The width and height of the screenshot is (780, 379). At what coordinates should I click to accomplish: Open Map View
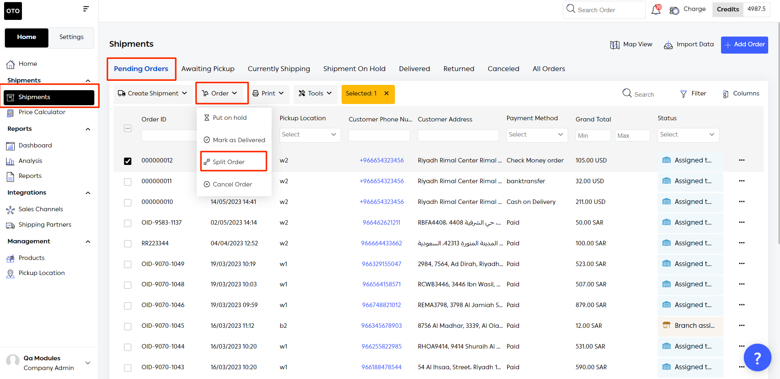click(631, 44)
